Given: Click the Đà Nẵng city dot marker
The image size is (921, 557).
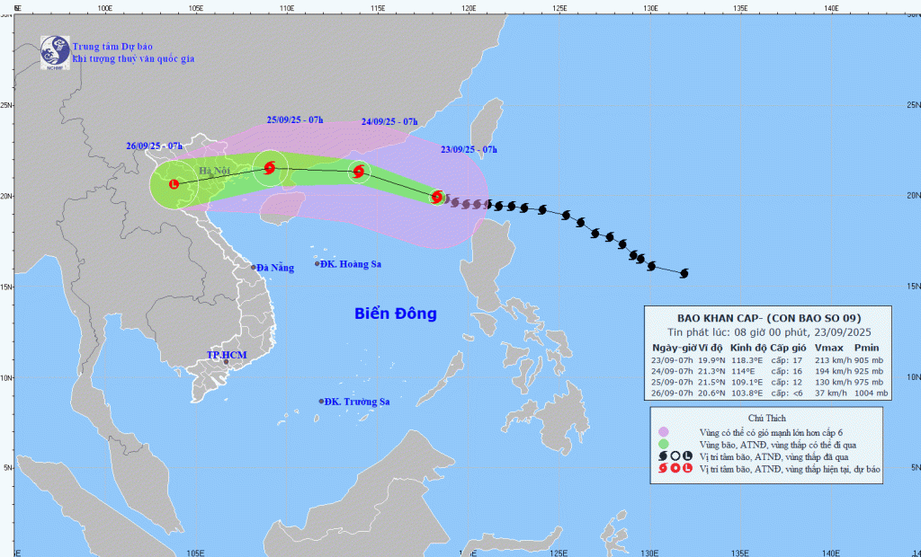Looking at the screenshot, I should pos(254,268).
